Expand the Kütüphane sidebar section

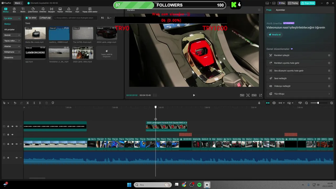[x=12, y=52]
